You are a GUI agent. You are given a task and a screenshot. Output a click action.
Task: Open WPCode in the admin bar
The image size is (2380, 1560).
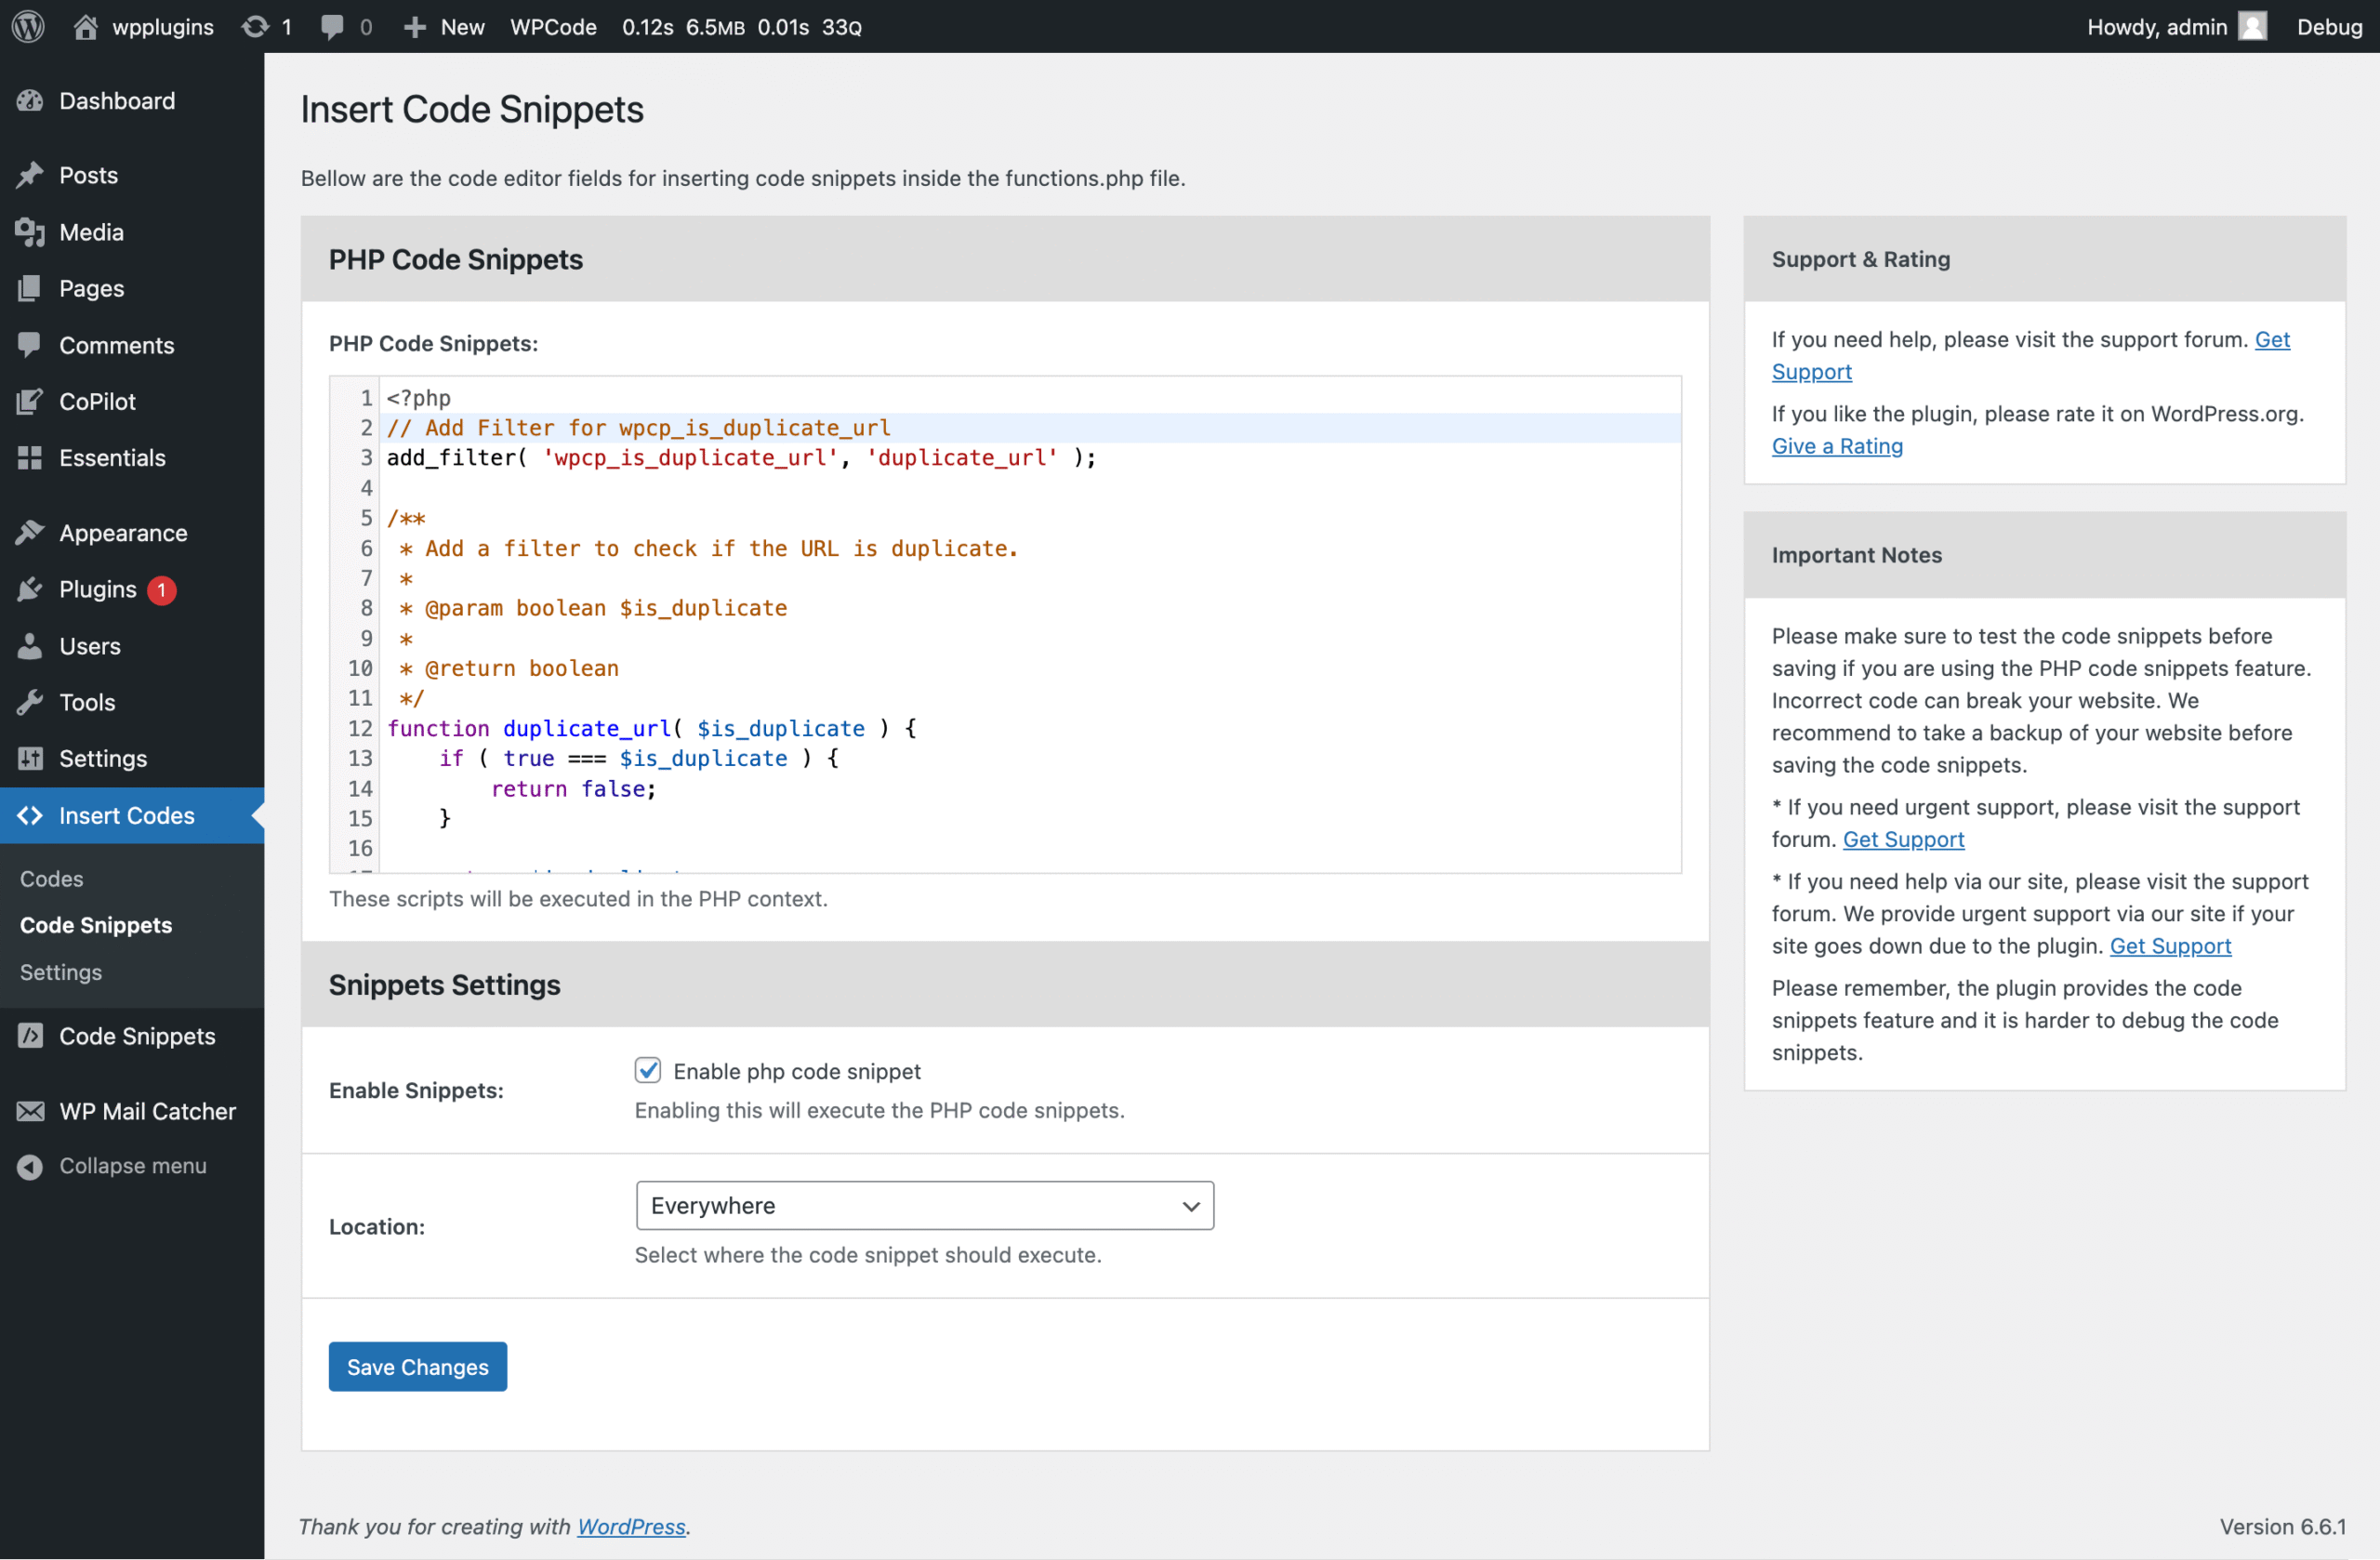point(553,27)
